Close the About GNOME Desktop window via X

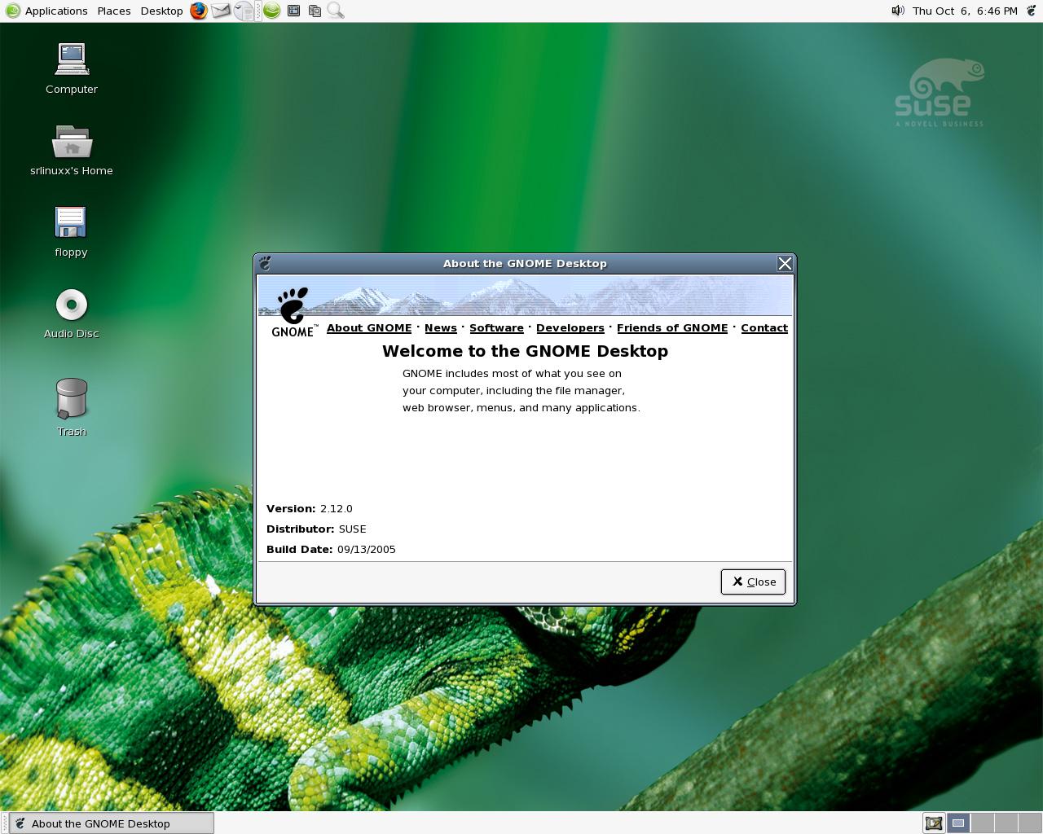[x=785, y=263]
